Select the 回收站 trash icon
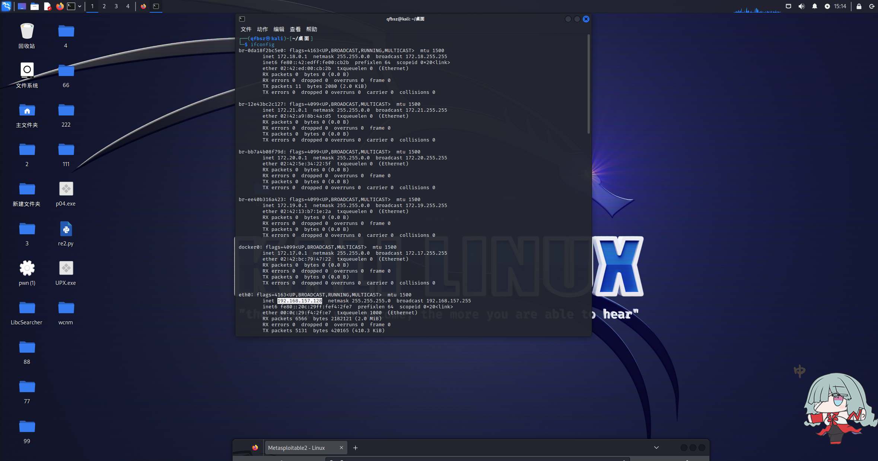The image size is (878, 461). point(27,36)
